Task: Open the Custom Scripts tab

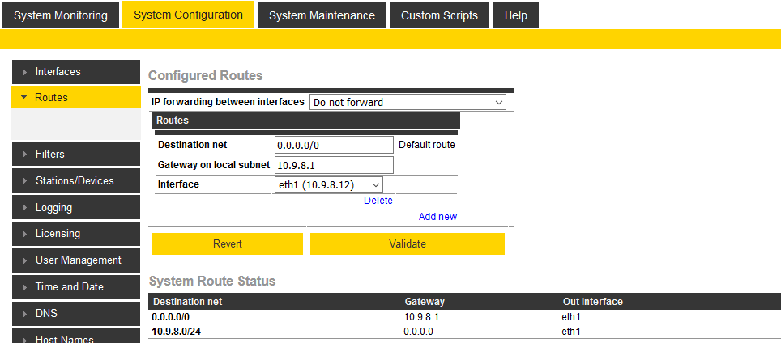Action: (x=439, y=15)
